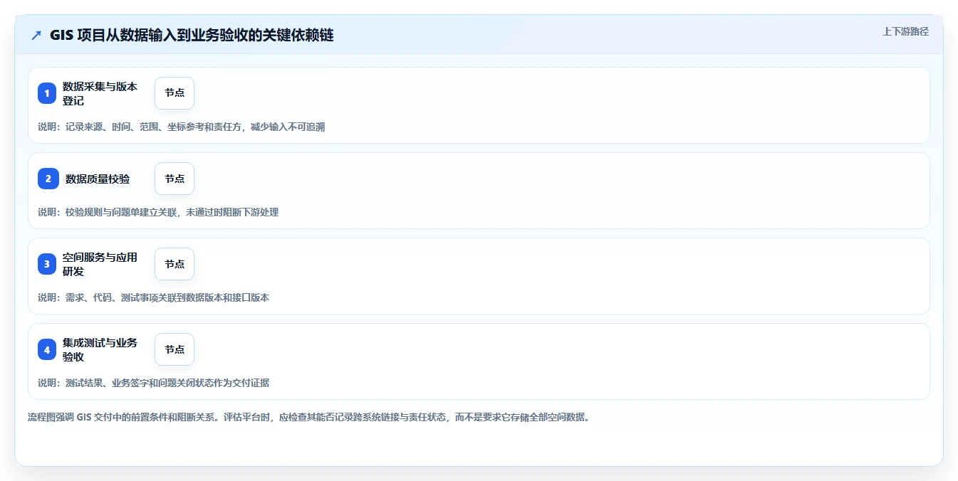Click the step 4 number badge

47,349
